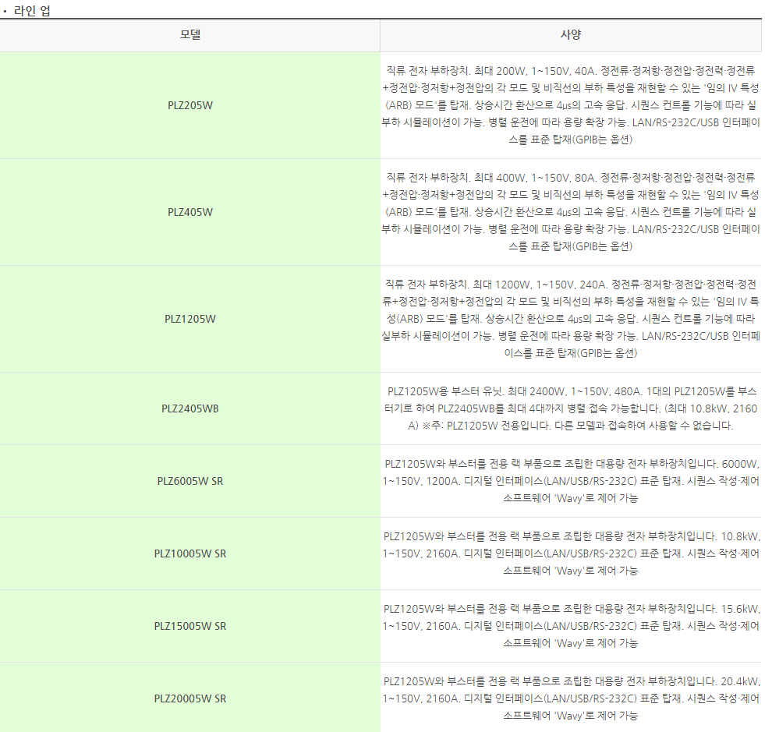Select the PLZ15005W SR model cell
Viewport: 765px width, 732px height.
(x=189, y=626)
